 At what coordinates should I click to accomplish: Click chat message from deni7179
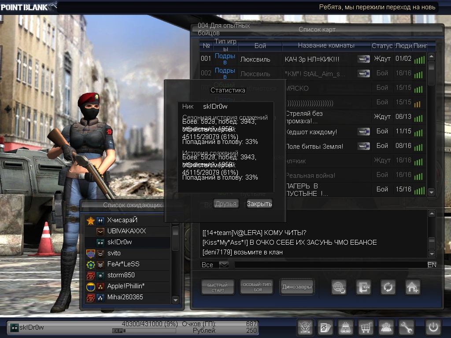tap(243, 252)
